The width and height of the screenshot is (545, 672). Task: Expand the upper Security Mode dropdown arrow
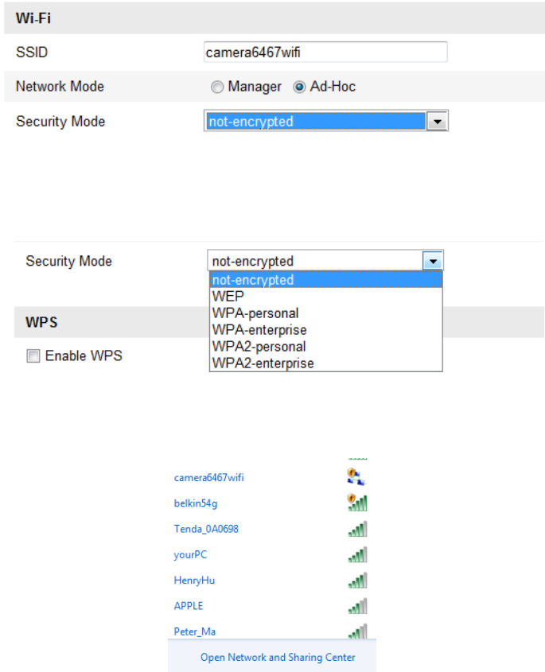coord(437,122)
